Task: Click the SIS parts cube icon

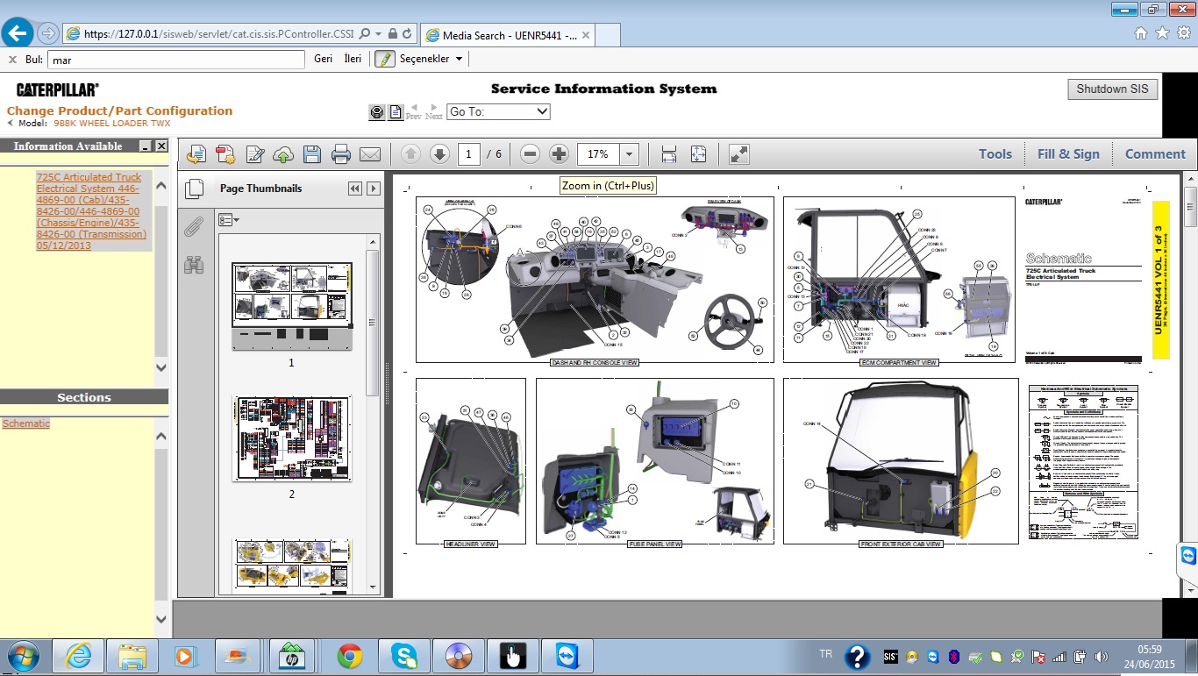Action: (x=376, y=112)
